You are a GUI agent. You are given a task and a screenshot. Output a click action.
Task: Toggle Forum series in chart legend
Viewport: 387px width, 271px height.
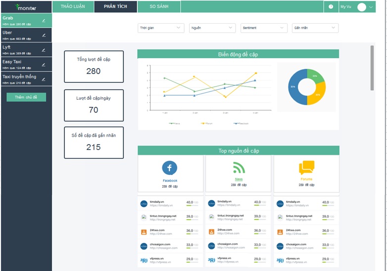(206, 123)
